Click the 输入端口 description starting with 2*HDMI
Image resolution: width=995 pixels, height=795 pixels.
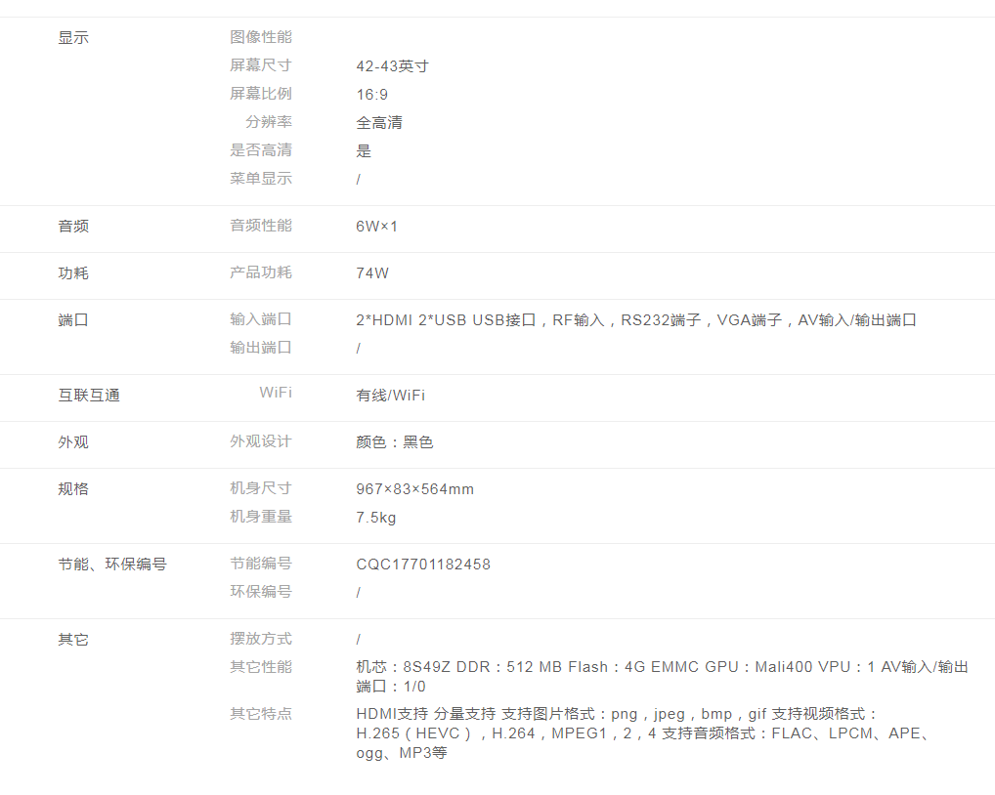coord(635,320)
